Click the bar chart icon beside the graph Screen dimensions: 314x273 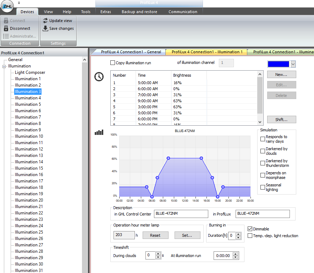tap(99, 132)
